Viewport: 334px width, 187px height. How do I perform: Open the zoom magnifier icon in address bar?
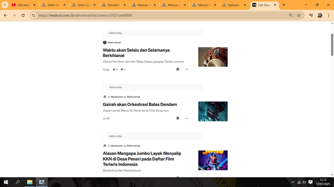click(291, 15)
